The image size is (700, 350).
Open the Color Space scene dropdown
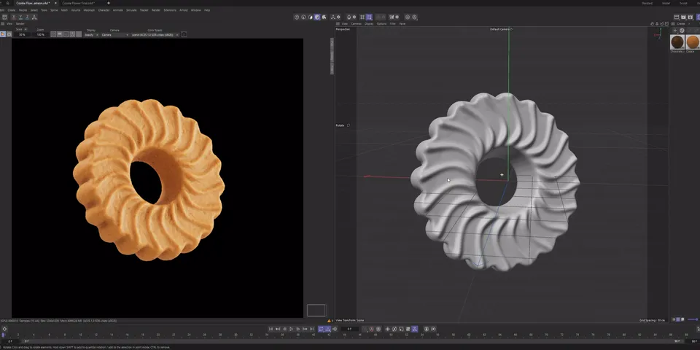[x=155, y=34]
